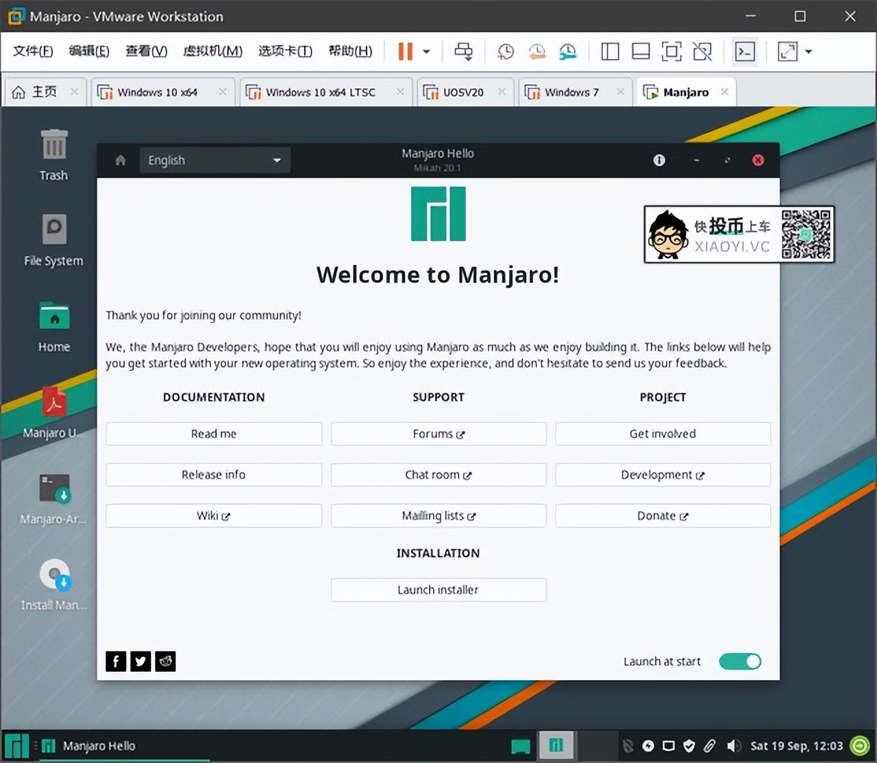
Task: Mute the volume speaker icon in taskbar
Action: click(733, 746)
